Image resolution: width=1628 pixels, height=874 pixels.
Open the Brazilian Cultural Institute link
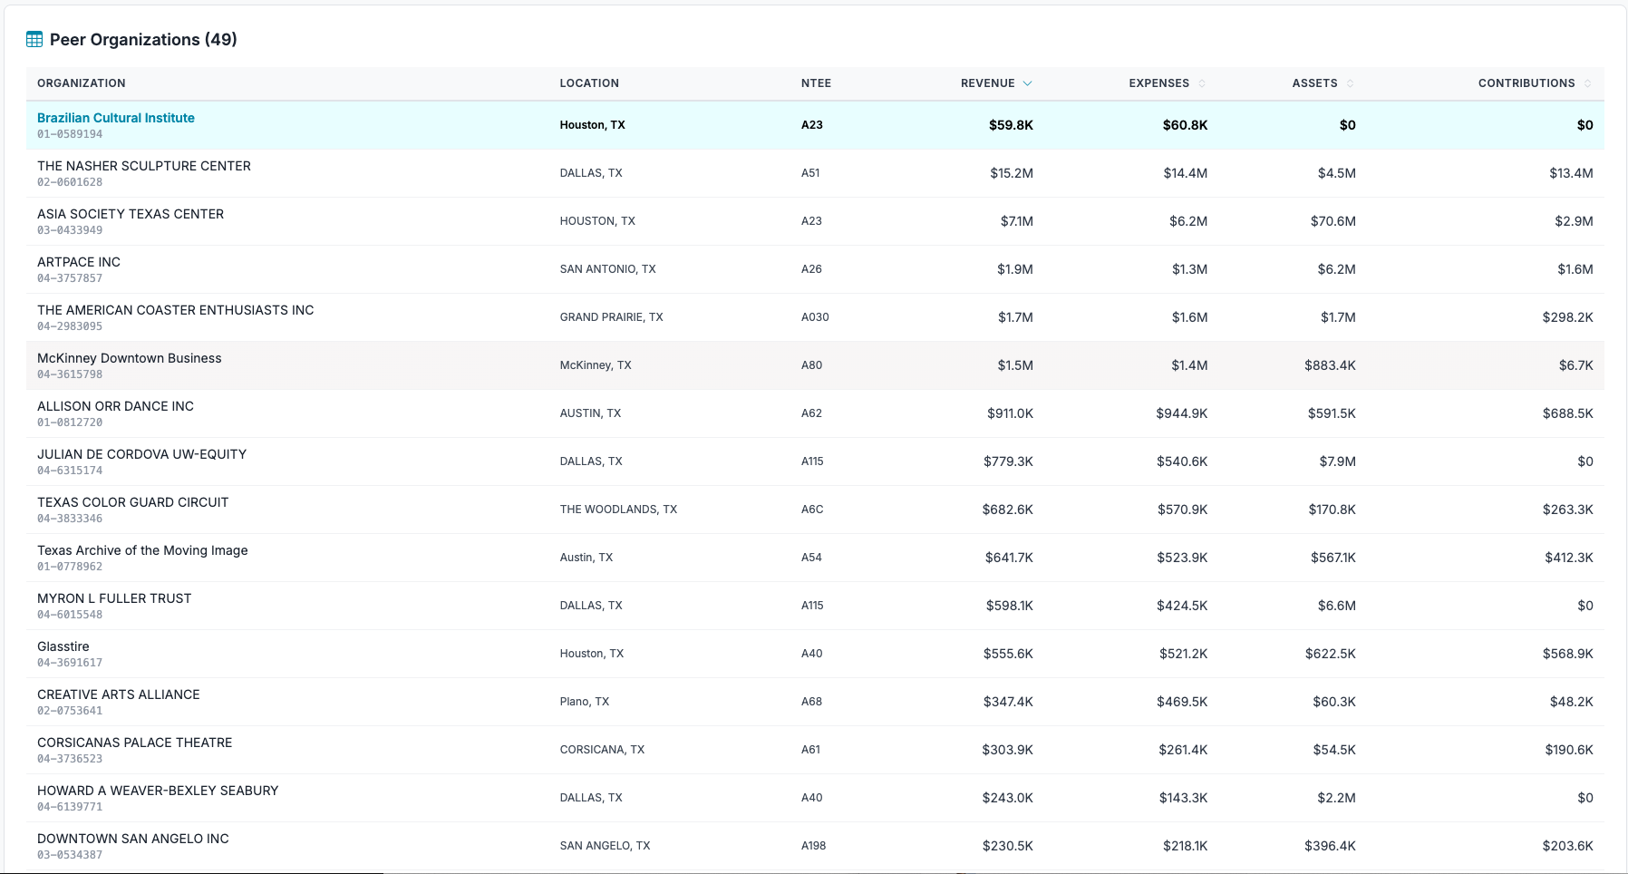[116, 118]
